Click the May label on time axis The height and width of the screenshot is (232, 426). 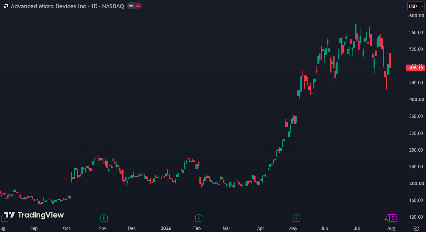coord(293,228)
